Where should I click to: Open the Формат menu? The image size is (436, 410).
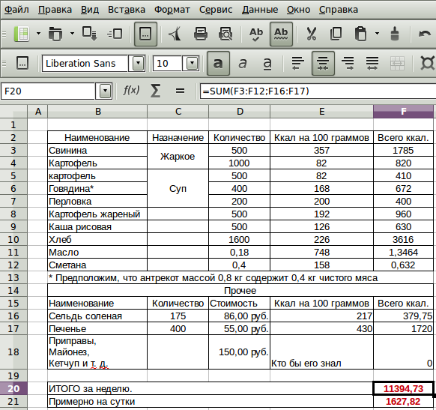[x=172, y=10]
